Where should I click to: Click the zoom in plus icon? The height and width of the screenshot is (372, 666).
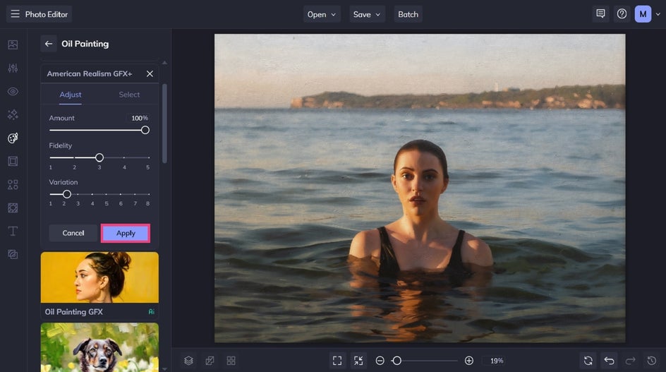pyautogui.click(x=469, y=361)
